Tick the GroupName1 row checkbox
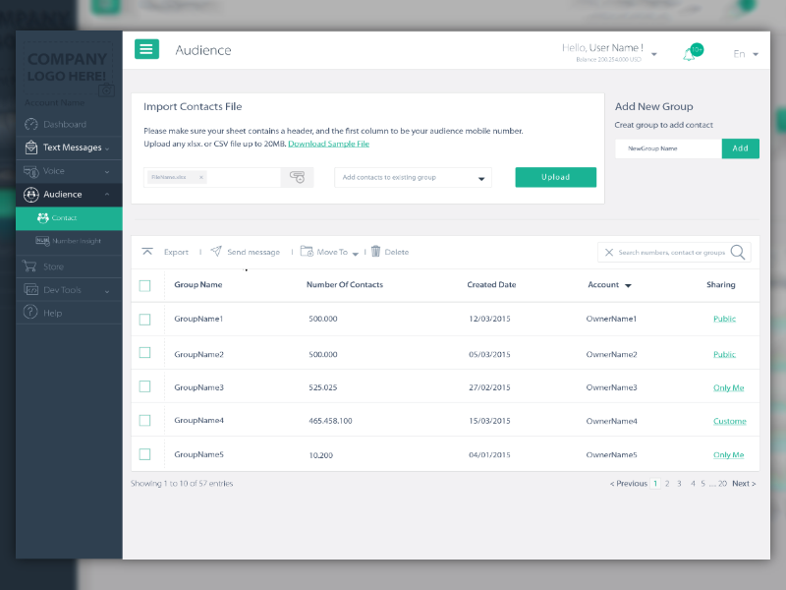786x590 pixels. (x=144, y=319)
